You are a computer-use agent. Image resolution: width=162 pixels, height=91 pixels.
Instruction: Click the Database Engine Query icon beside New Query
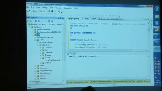(x=40, y=11)
